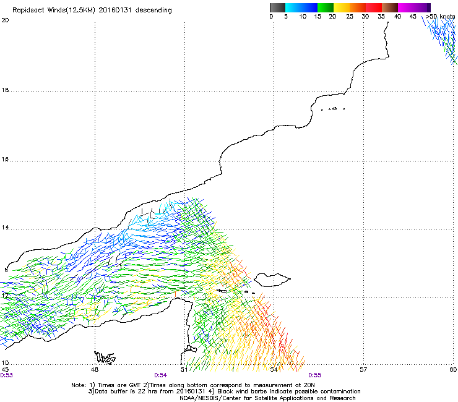Click the purple time label '0:53'

6,375
